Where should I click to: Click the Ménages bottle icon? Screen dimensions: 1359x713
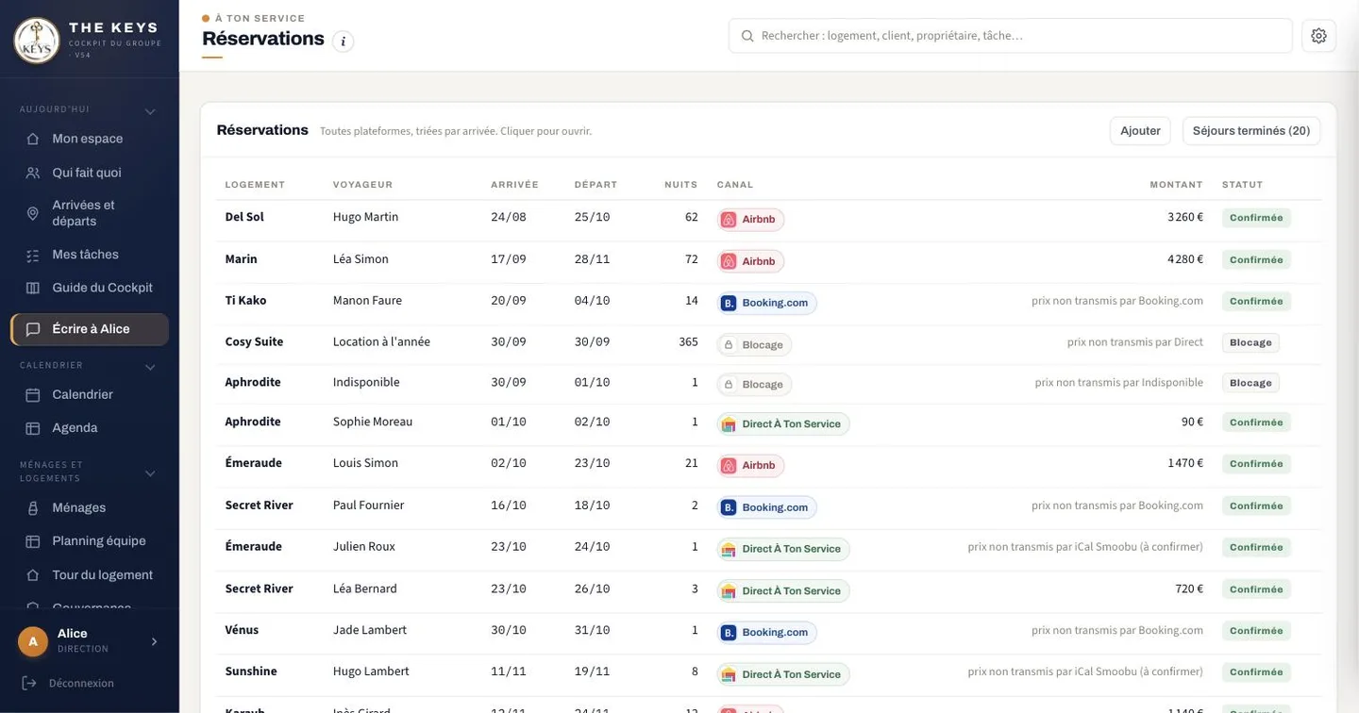tap(33, 507)
